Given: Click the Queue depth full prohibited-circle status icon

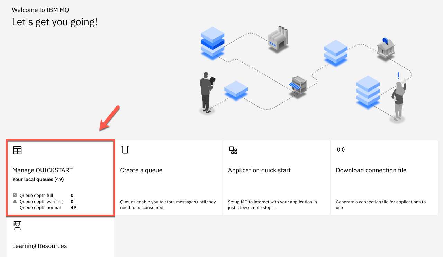Looking at the screenshot, I should point(14,195).
